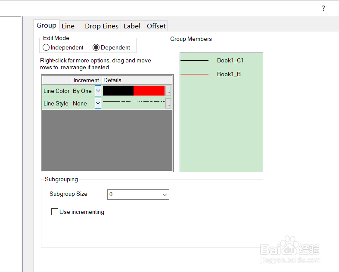Click the Increment column header

point(87,80)
